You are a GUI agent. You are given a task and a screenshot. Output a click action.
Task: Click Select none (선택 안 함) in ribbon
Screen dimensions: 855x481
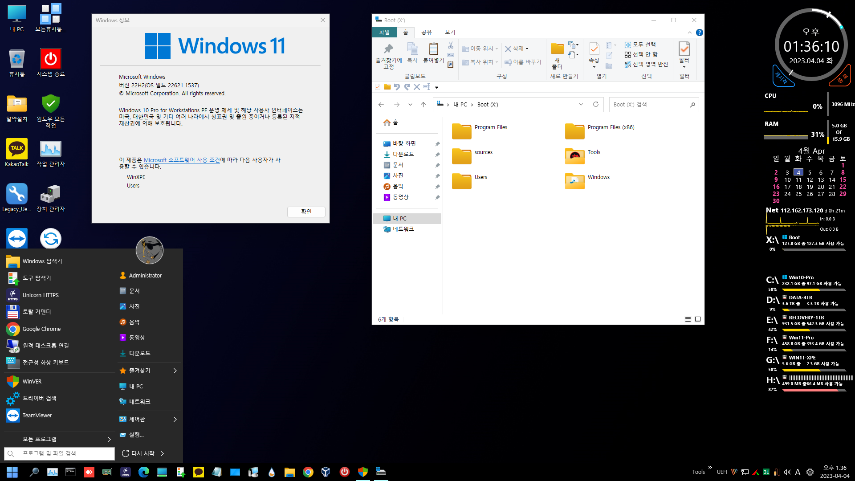[x=641, y=54]
